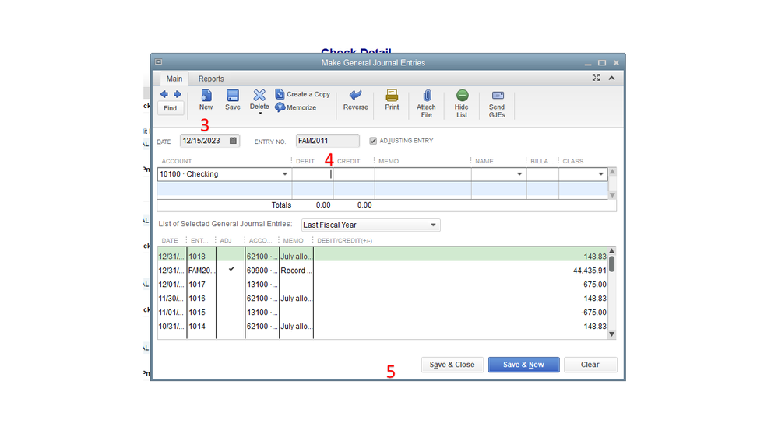Print the journal entry
The width and height of the screenshot is (778, 437).
[x=392, y=100]
